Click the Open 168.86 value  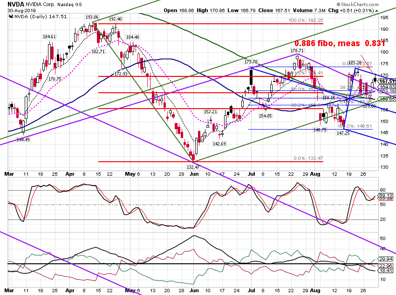(x=179, y=11)
